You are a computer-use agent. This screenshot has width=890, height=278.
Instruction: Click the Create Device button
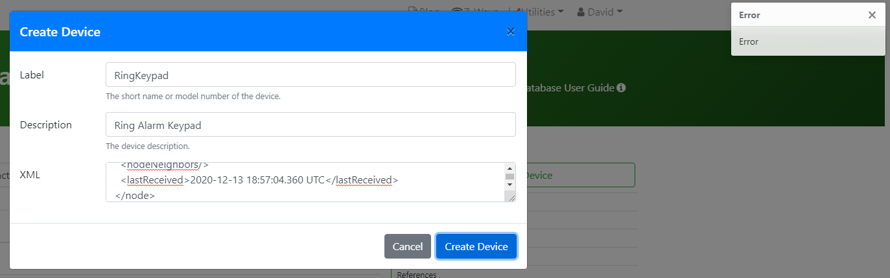click(476, 246)
